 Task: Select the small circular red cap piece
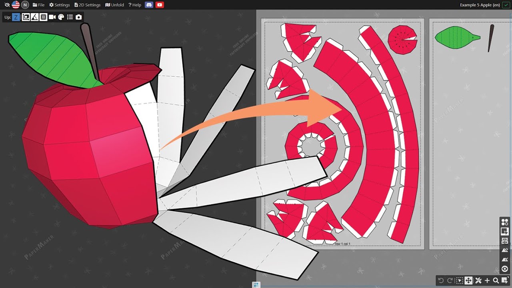pyautogui.click(x=402, y=40)
